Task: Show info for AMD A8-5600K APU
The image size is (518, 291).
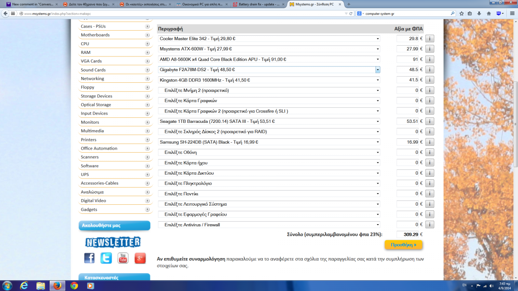Action: click(x=430, y=59)
